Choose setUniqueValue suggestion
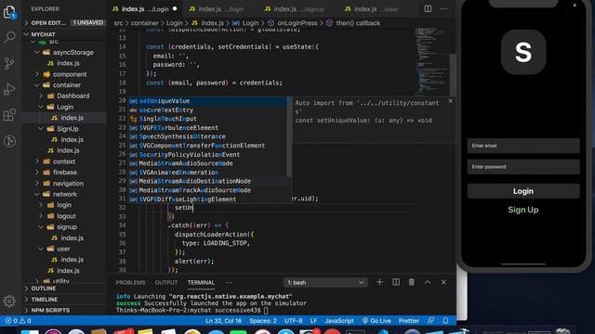The image size is (595, 334). tap(209, 101)
